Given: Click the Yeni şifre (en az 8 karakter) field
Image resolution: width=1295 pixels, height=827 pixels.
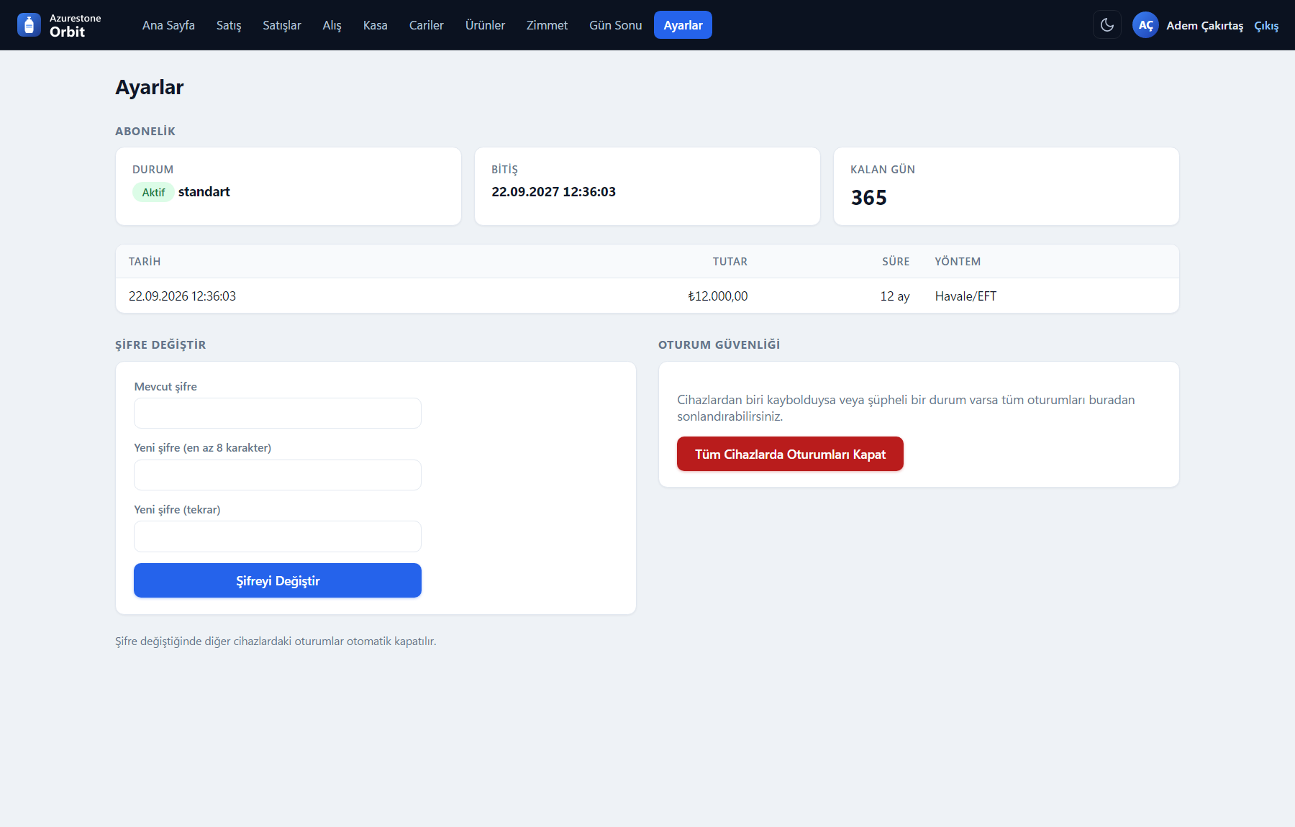Looking at the screenshot, I should pyautogui.click(x=278, y=475).
